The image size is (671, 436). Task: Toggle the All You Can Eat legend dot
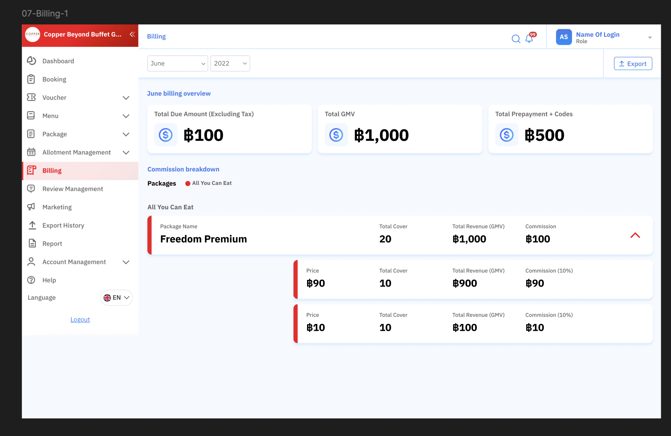tap(188, 183)
